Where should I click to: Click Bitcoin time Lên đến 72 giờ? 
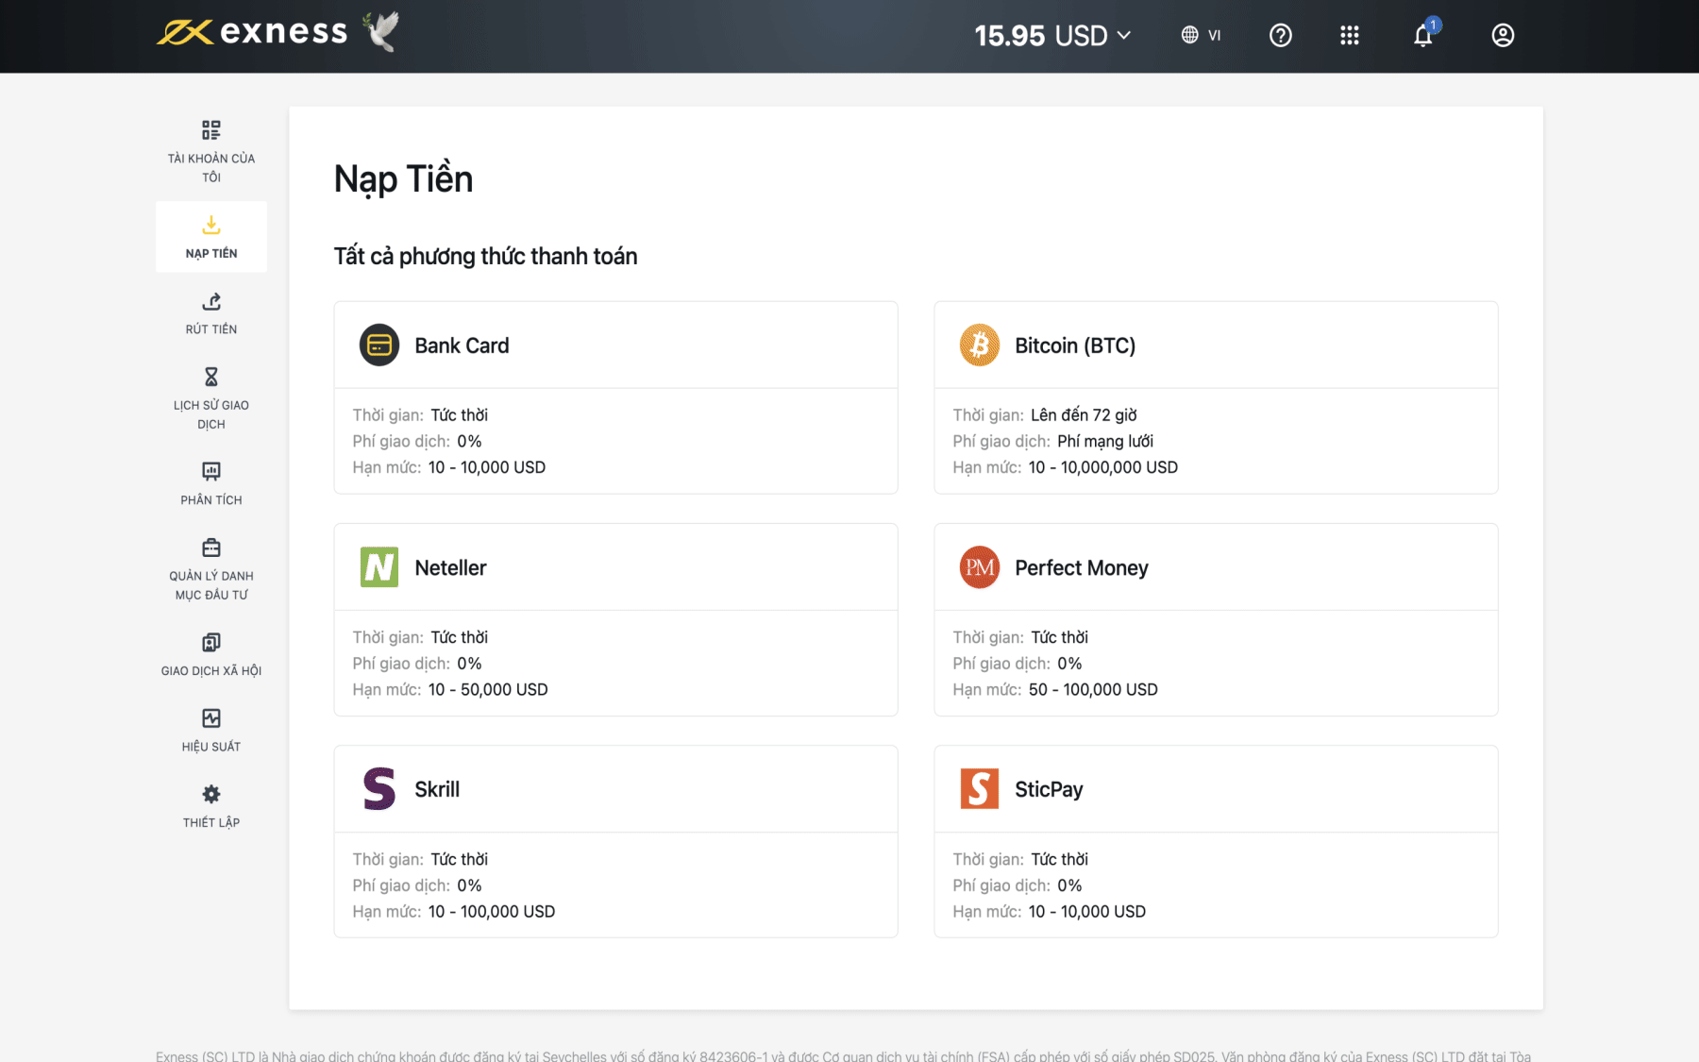(1084, 414)
